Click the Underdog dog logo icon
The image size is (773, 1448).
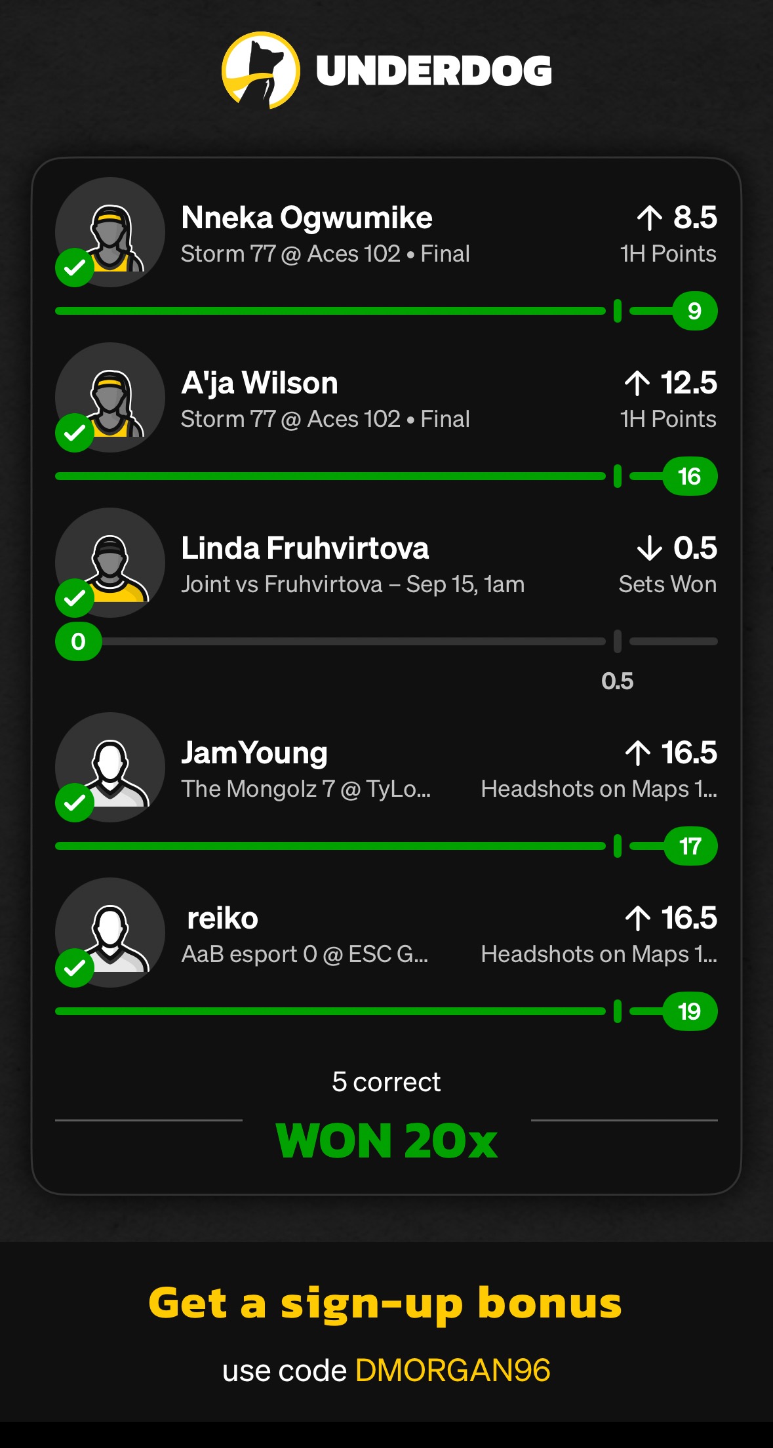(260, 70)
